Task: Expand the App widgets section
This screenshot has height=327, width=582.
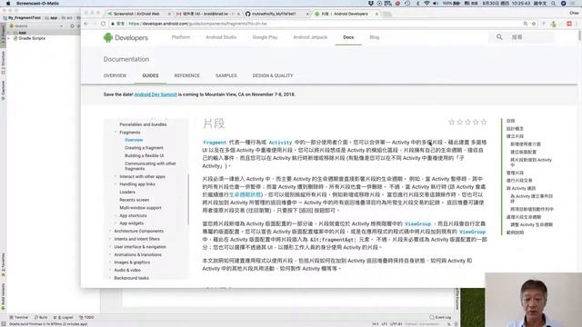Action: click(x=115, y=223)
